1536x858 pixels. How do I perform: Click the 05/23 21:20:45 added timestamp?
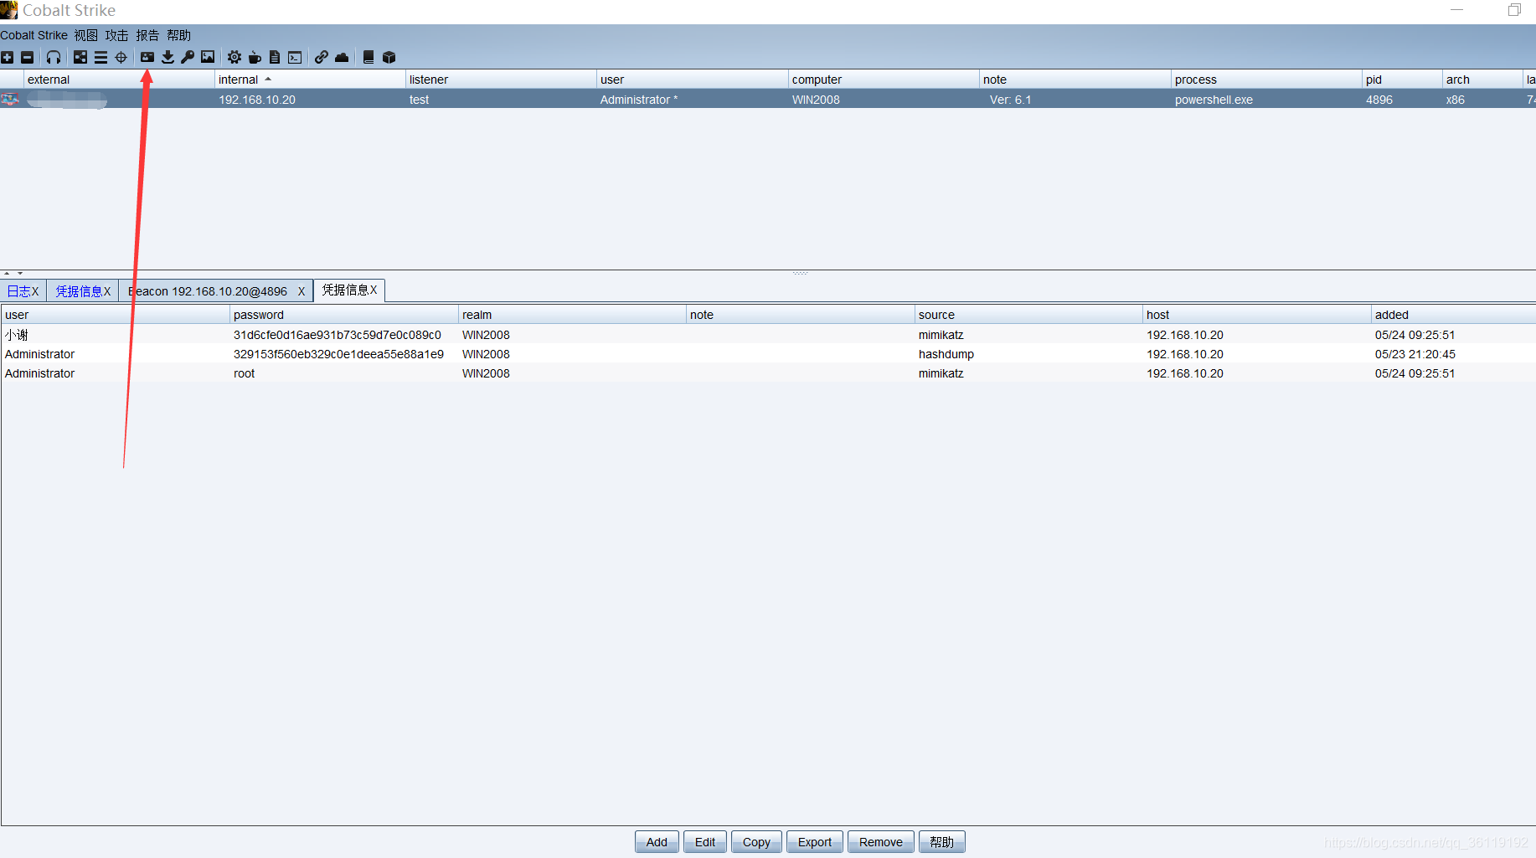click(1415, 354)
